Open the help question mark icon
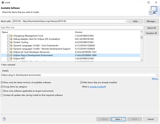This screenshot has width=160, height=124. coord(4,119)
